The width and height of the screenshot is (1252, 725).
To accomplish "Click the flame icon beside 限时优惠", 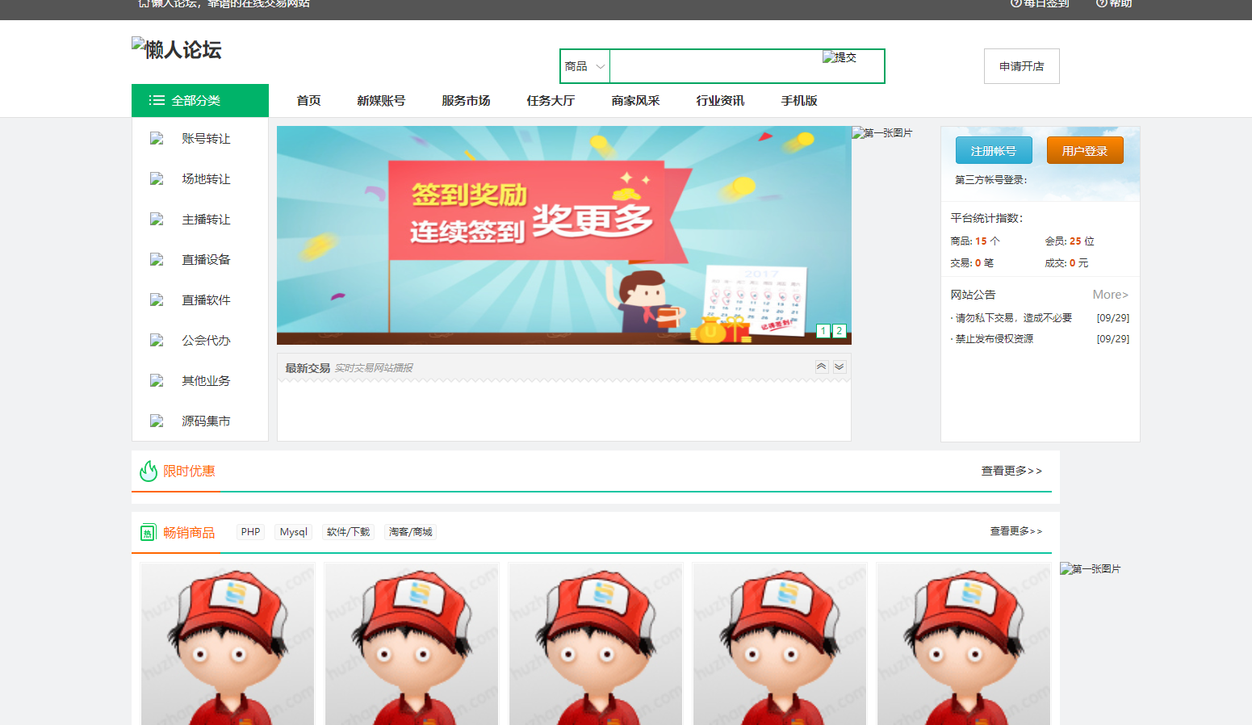I will click(x=149, y=471).
